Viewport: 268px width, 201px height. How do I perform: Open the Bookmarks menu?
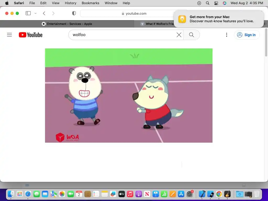coord(90,3)
